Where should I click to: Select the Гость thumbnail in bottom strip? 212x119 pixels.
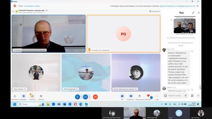click(x=179, y=113)
